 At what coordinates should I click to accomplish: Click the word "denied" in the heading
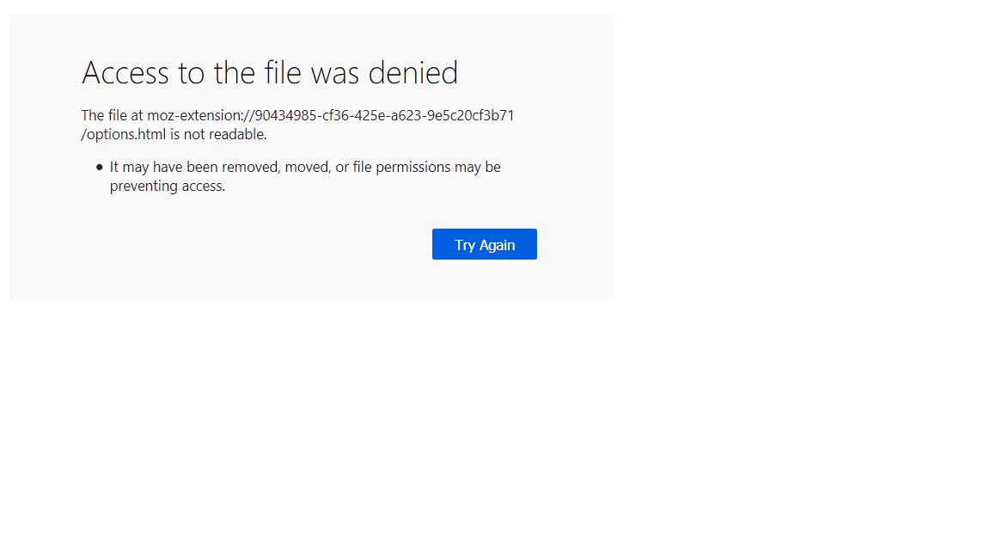[x=413, y=73]
